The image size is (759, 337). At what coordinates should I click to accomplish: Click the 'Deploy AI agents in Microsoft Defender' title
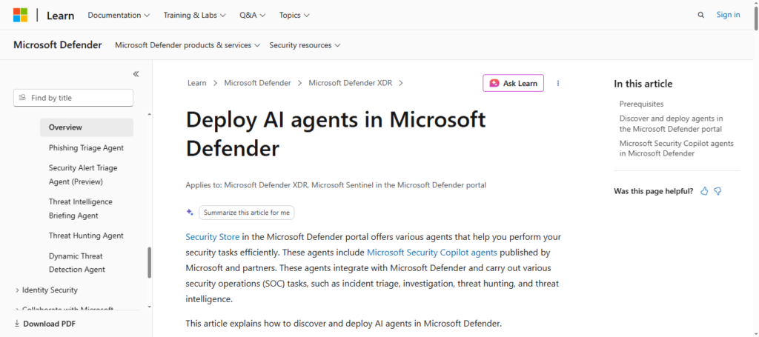(x=336, y=133)
